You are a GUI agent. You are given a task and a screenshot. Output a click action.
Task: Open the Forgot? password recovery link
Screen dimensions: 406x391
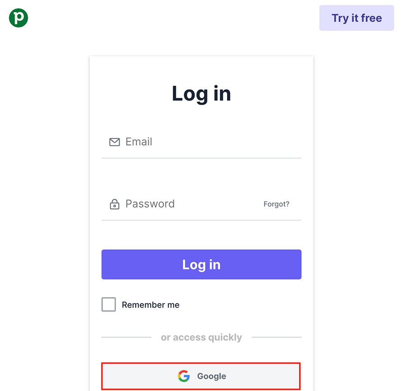pyautogui.click(x=277, y=204)
